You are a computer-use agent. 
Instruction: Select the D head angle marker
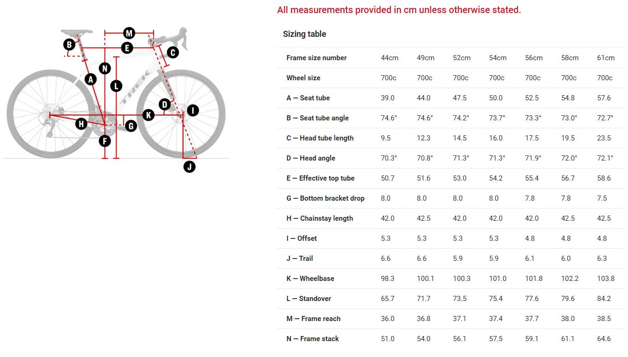(x=164, y=104)
